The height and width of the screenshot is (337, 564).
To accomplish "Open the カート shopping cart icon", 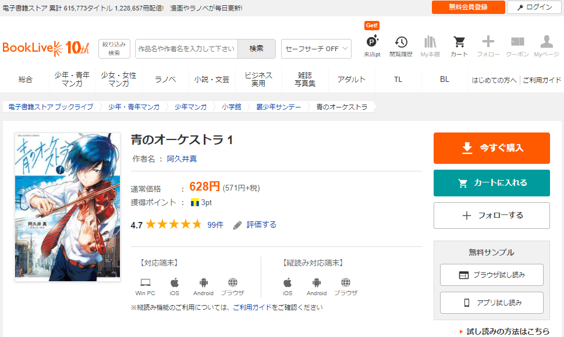I will click(x=459, y=43).
